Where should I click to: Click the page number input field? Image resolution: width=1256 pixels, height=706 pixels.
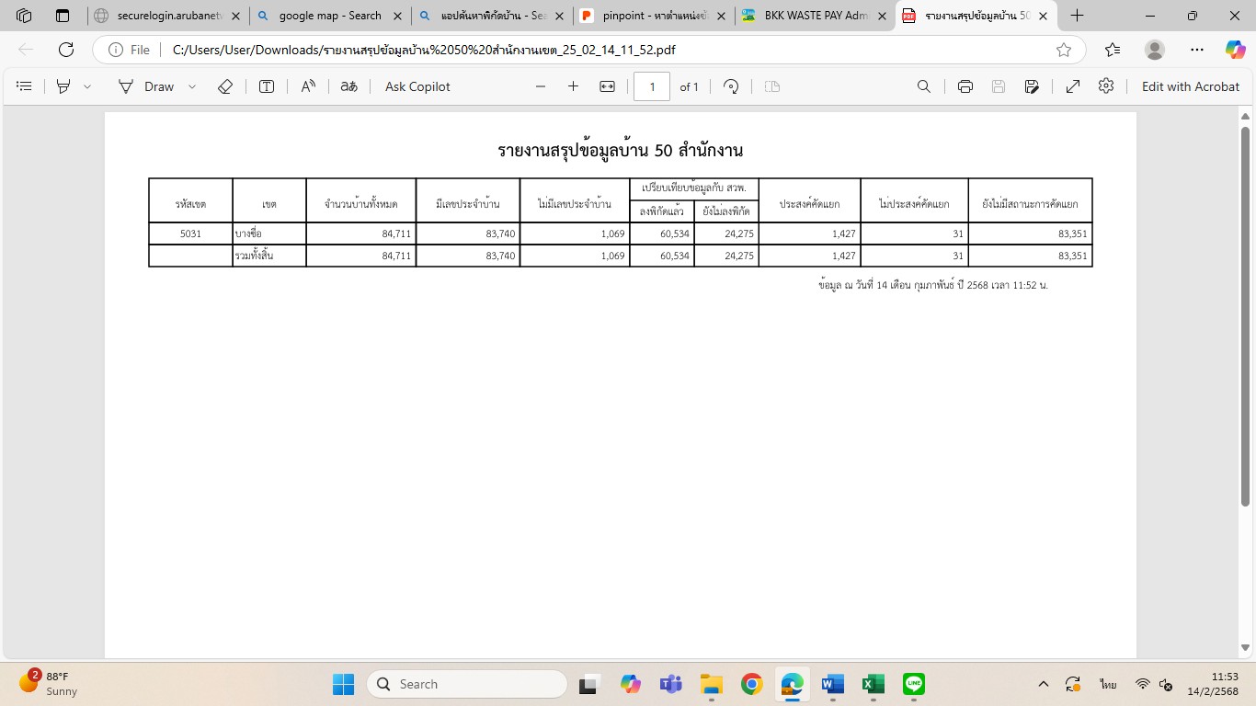click(652, 86)
